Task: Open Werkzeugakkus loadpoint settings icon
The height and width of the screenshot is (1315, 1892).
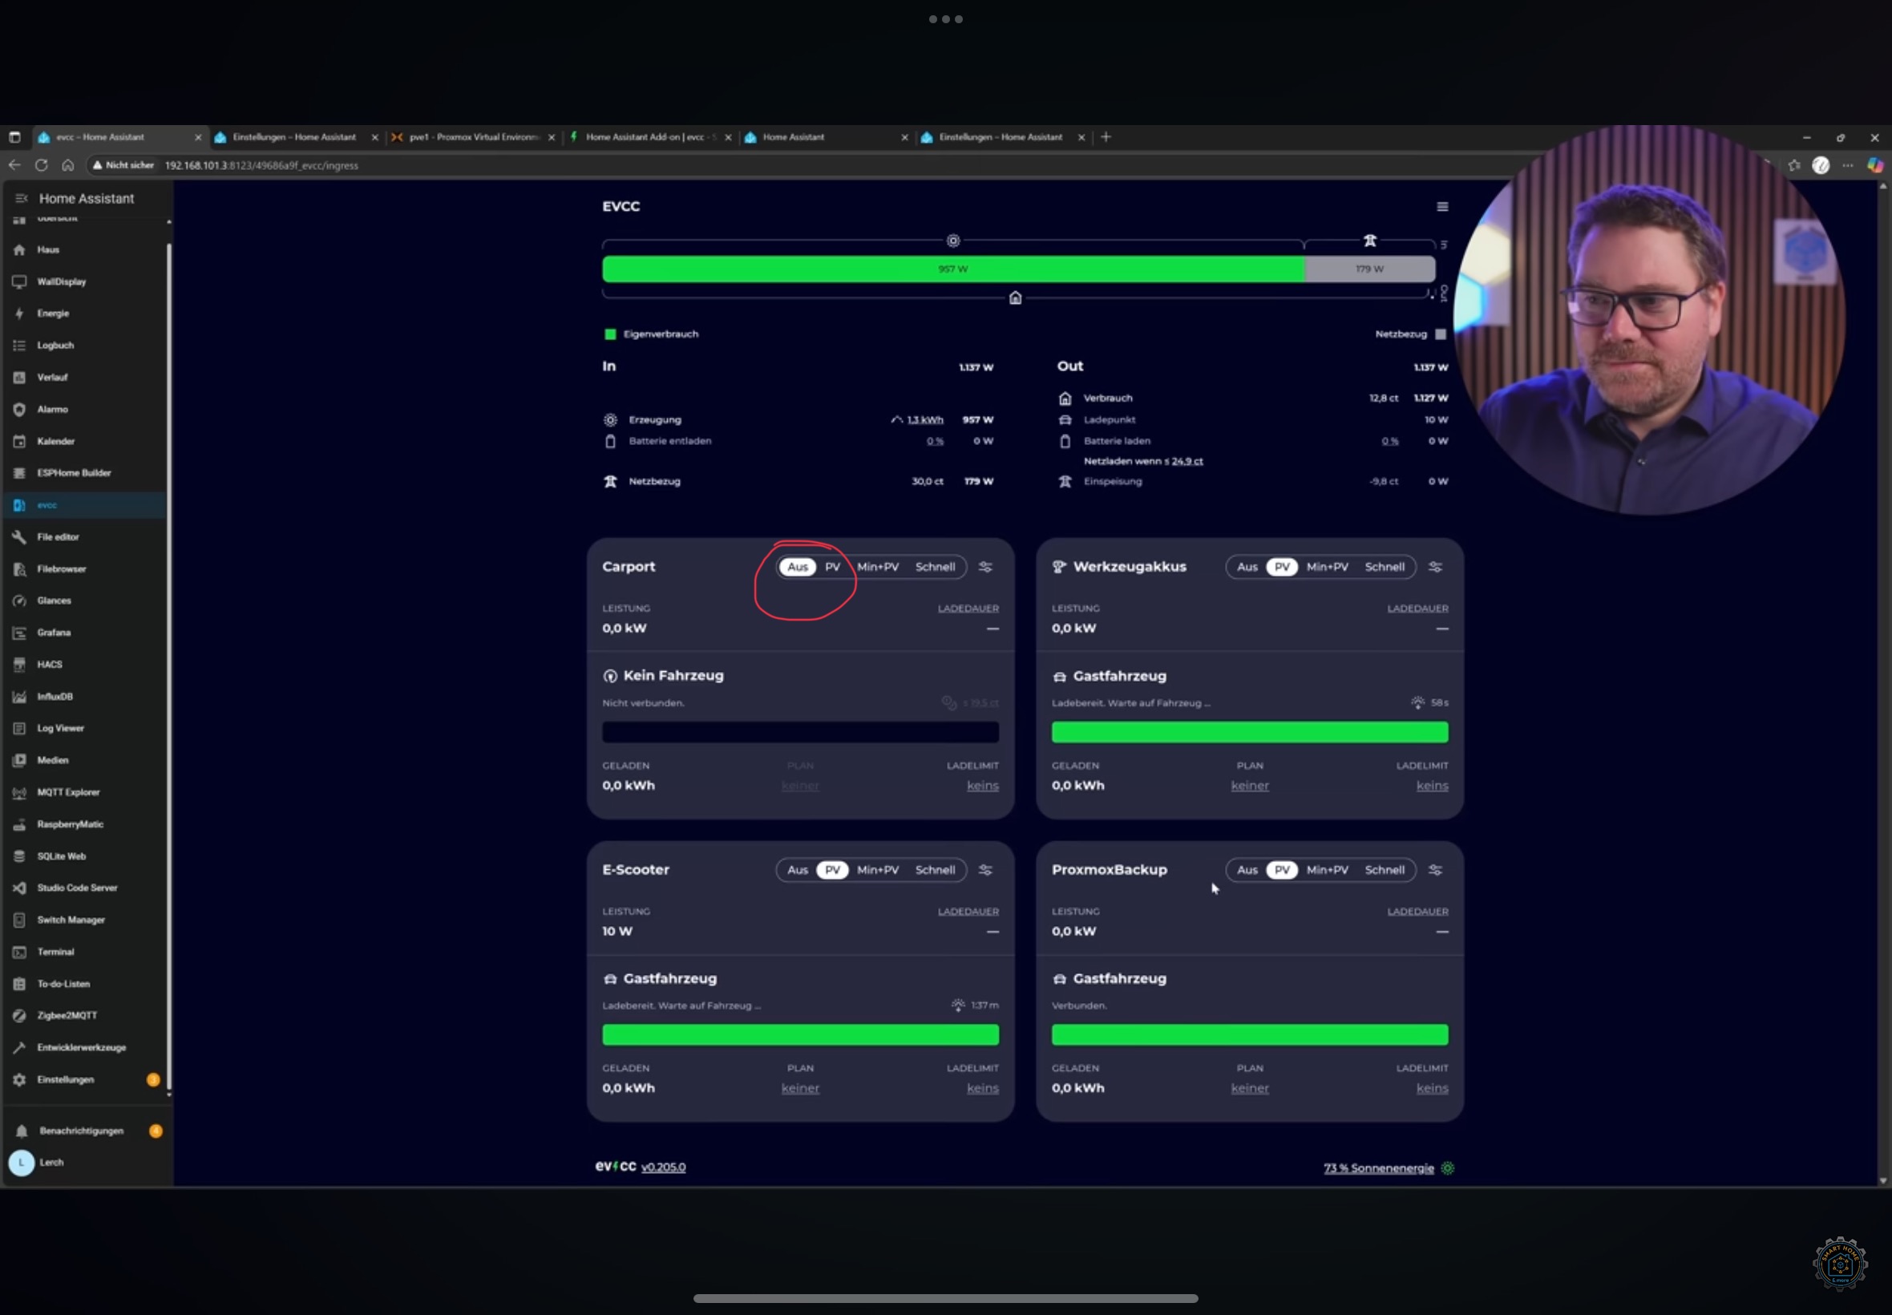Action: click(x=1435, y=567)
